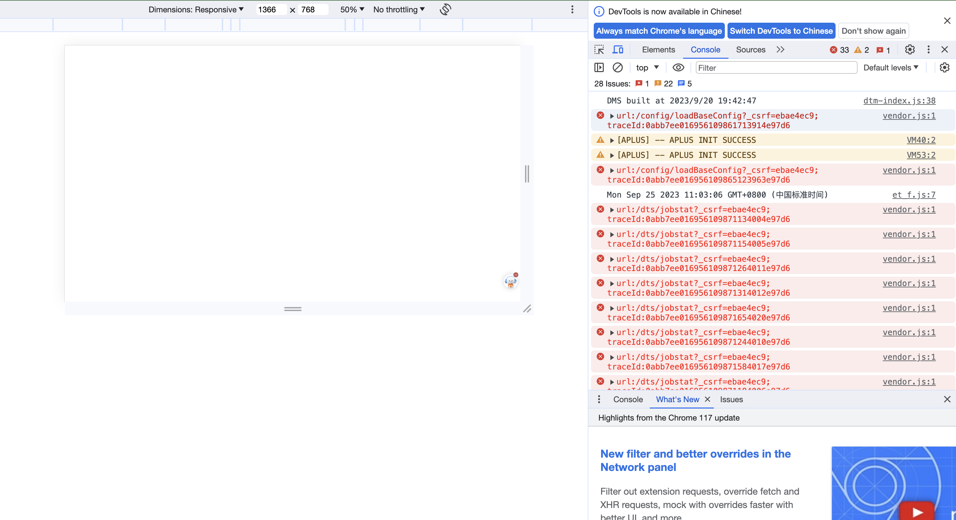Expand second loadBaseConfig error with traceId ending 123963e97d6

612,171
